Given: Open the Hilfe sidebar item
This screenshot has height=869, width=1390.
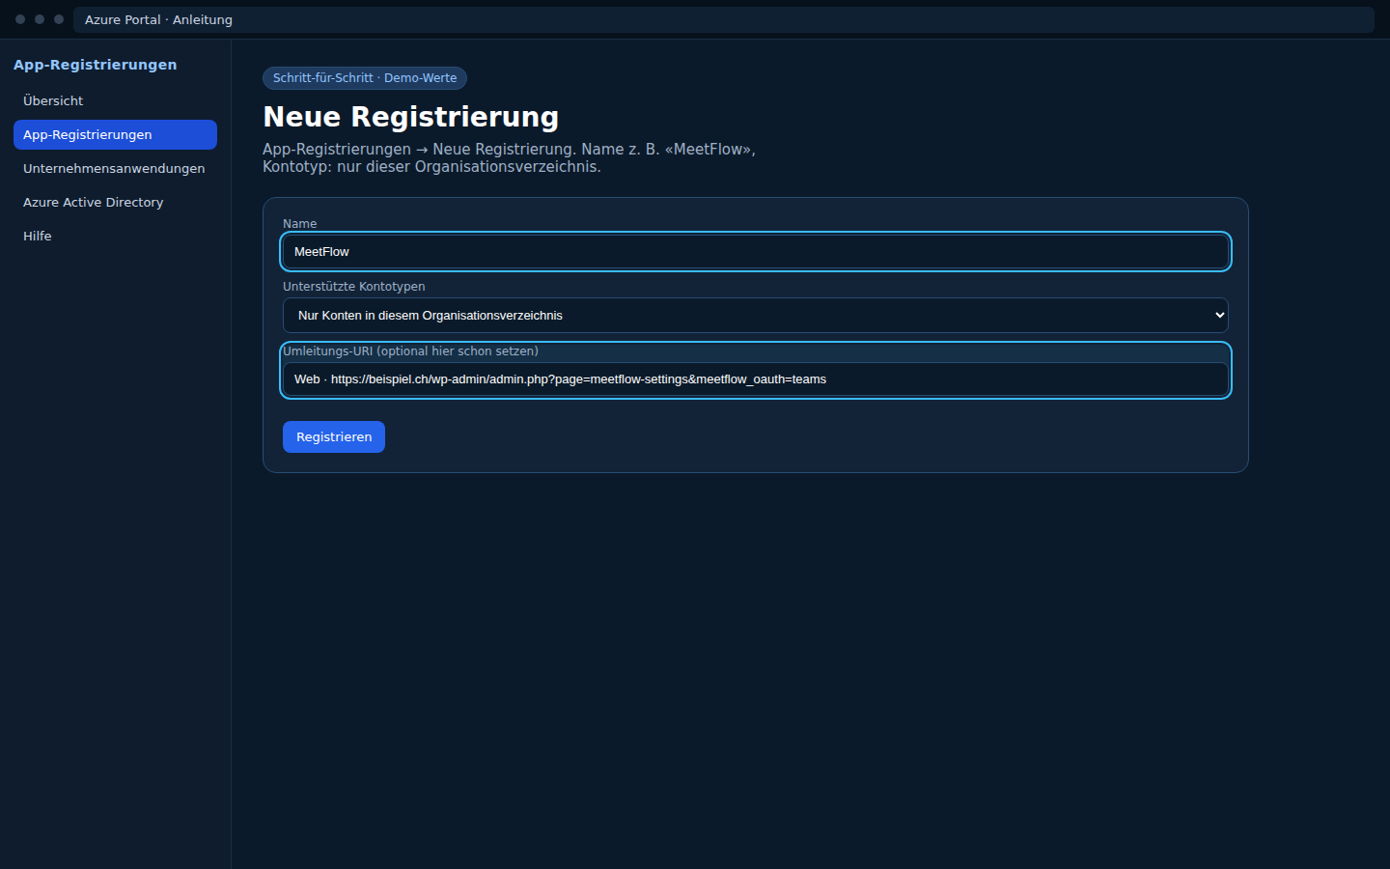Looking at the screenshot, I should pyautogui.click(x=115, y=236).
